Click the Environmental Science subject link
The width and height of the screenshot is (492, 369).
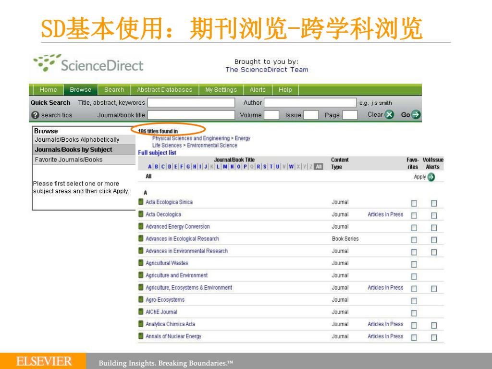[212, 145]
